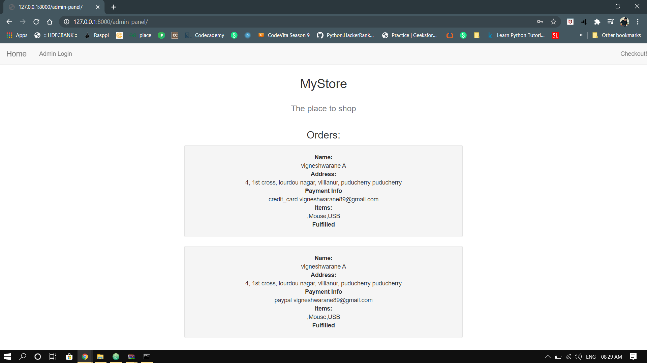
Task: Open Chrome launcher in the Windows taskbar
Action: click(85, 356)
